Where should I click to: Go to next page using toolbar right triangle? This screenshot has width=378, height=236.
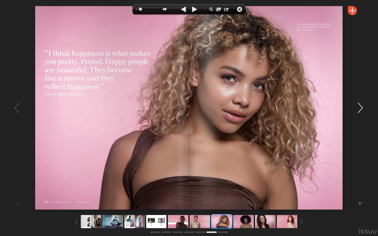(x=194, y=9)
